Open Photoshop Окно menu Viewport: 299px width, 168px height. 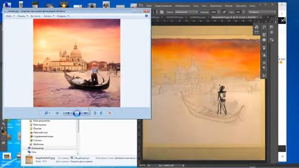(x=252, y=6)
